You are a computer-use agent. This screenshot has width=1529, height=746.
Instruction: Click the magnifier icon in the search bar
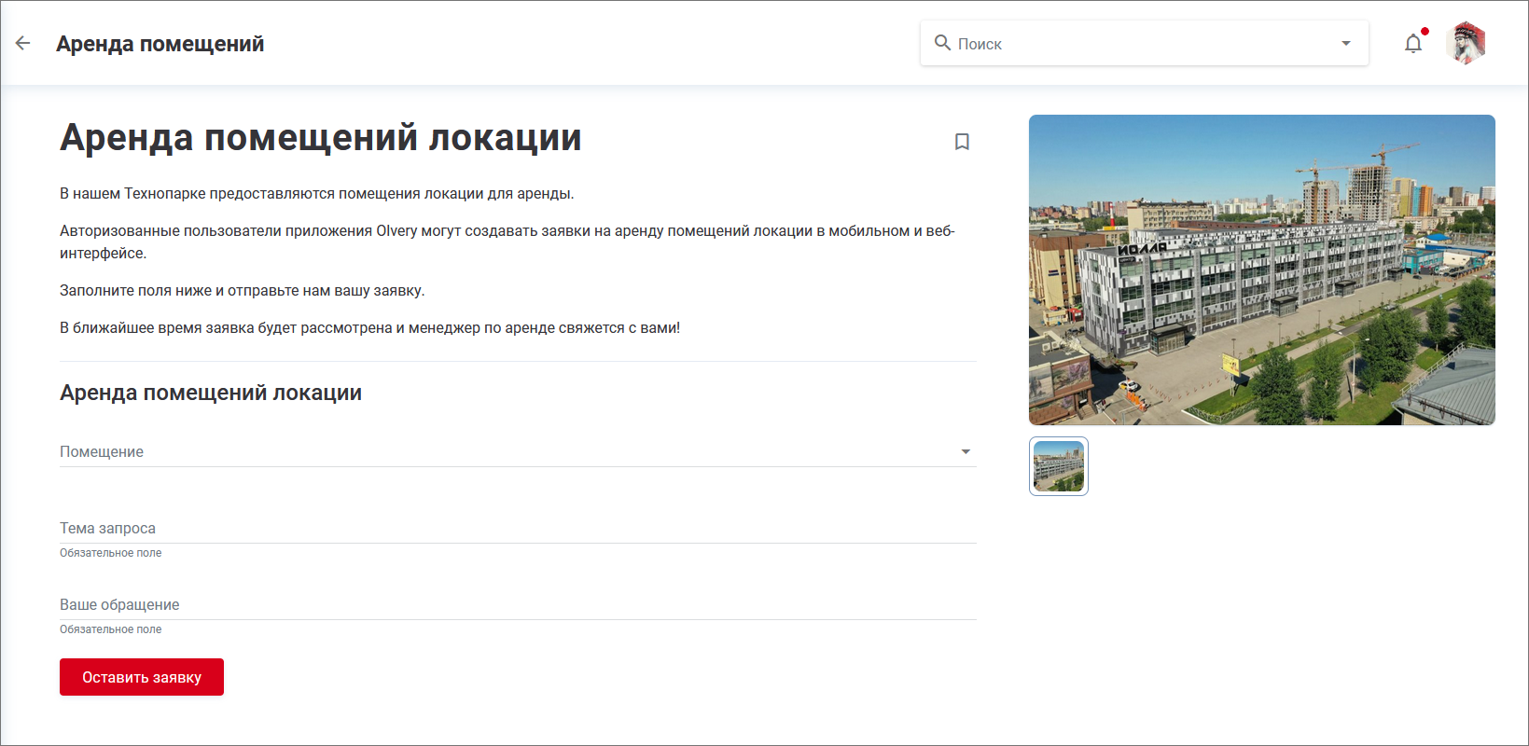coord(942,43)
